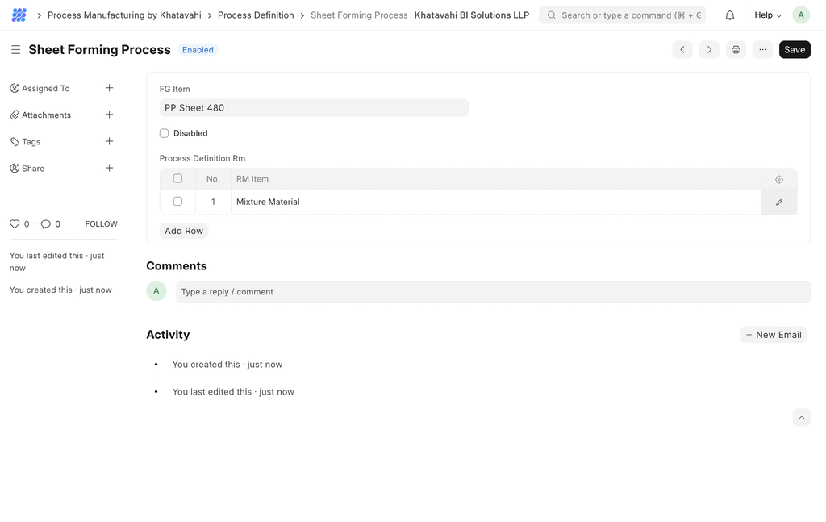Go to the next document

[x=709, y=50]
